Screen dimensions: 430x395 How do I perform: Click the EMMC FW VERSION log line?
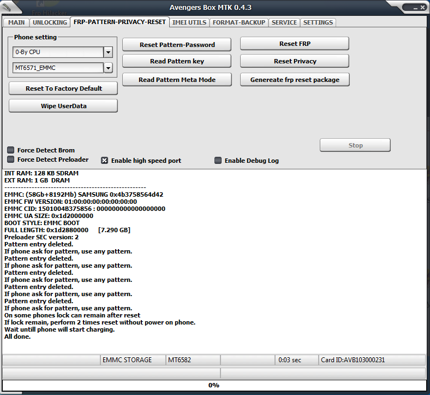pyautogui.click(x=70, y=202)
